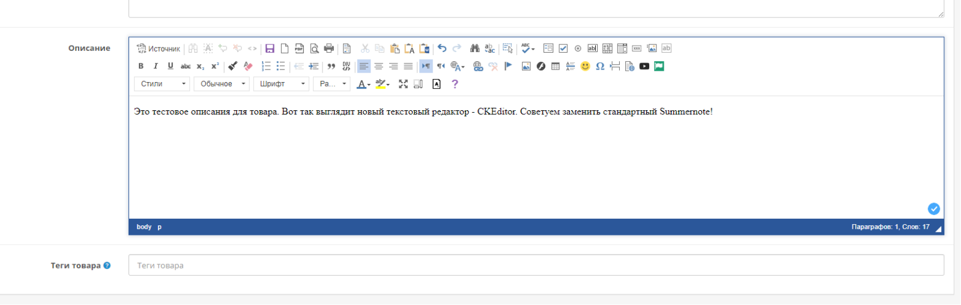Insert a checkbox form element
The height and width of the screenshot is (305, 961).
pos(563,49)
